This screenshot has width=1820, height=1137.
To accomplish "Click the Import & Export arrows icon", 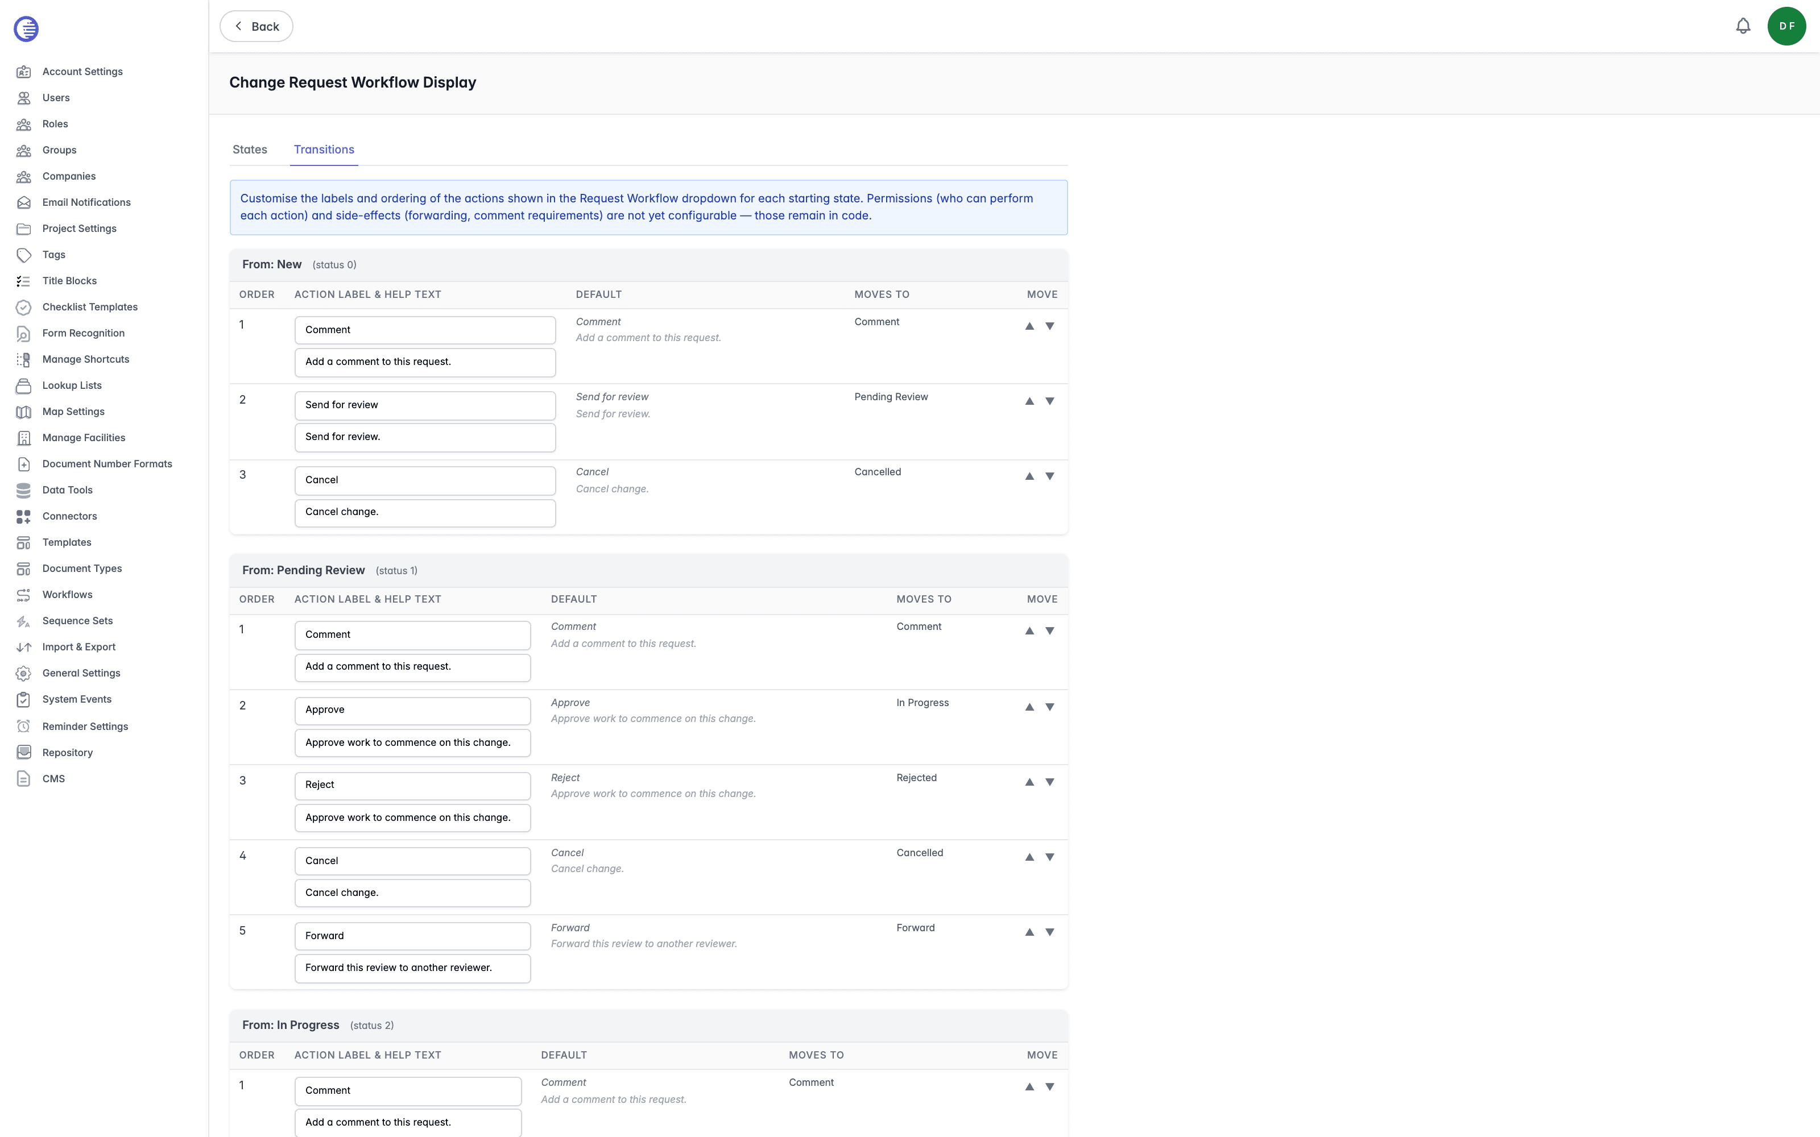I will (x=24, y=647).
